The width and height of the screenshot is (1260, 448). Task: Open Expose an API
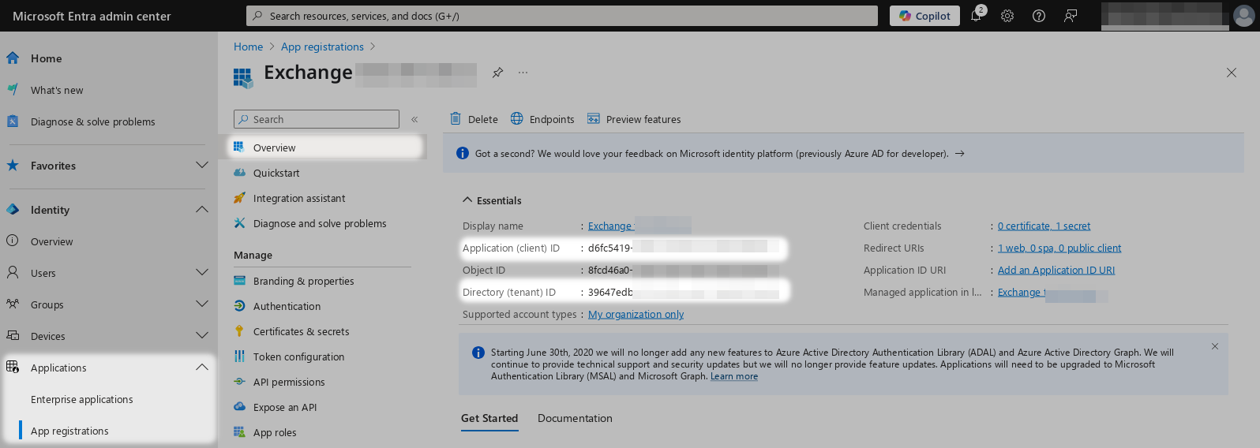click(284, 407)
